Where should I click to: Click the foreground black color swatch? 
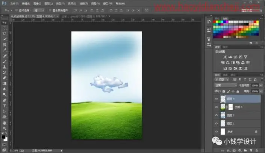(3, 137)
